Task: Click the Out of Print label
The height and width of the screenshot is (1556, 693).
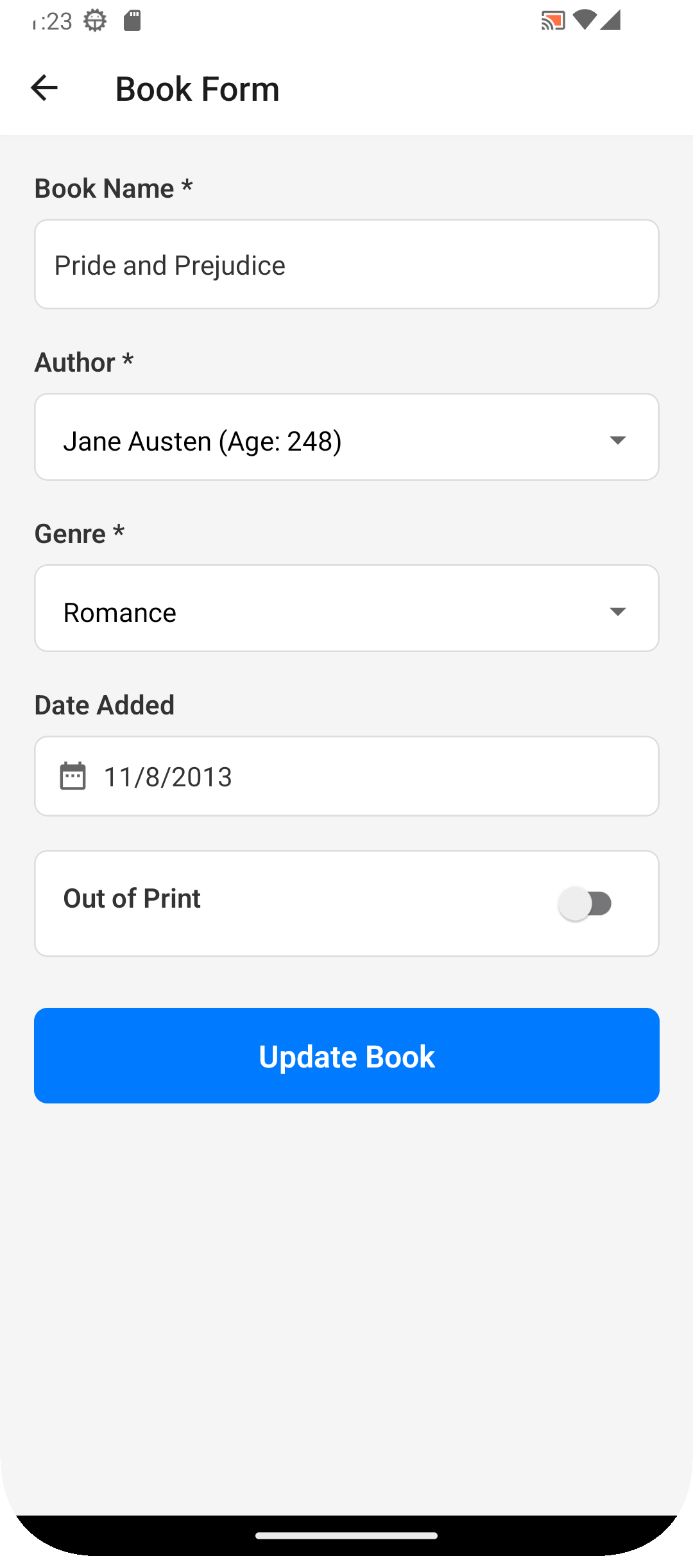Action: [x=132, y=898]
